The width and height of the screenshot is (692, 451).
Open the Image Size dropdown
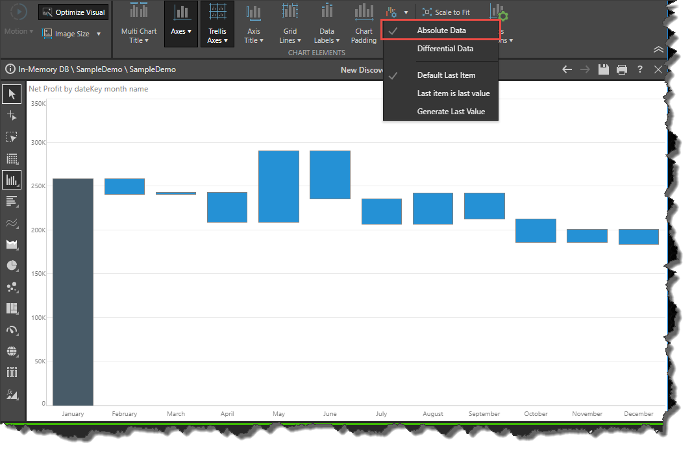[x=71, y=34]
